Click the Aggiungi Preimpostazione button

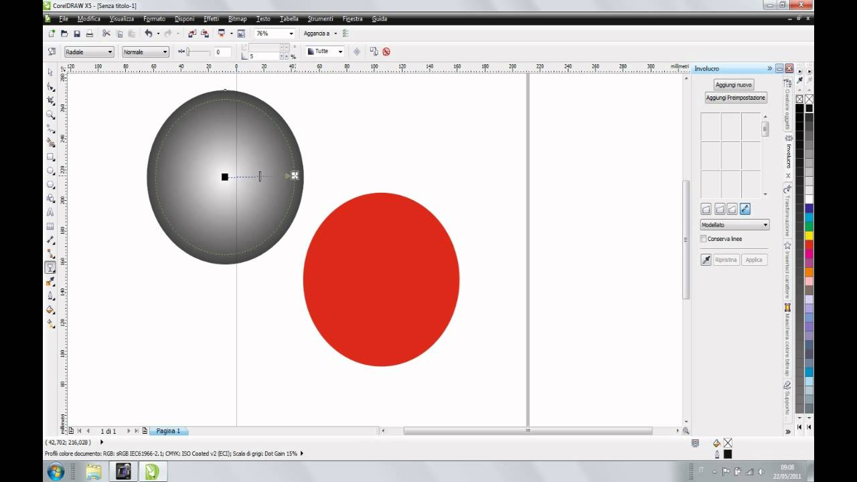point(735,98)
